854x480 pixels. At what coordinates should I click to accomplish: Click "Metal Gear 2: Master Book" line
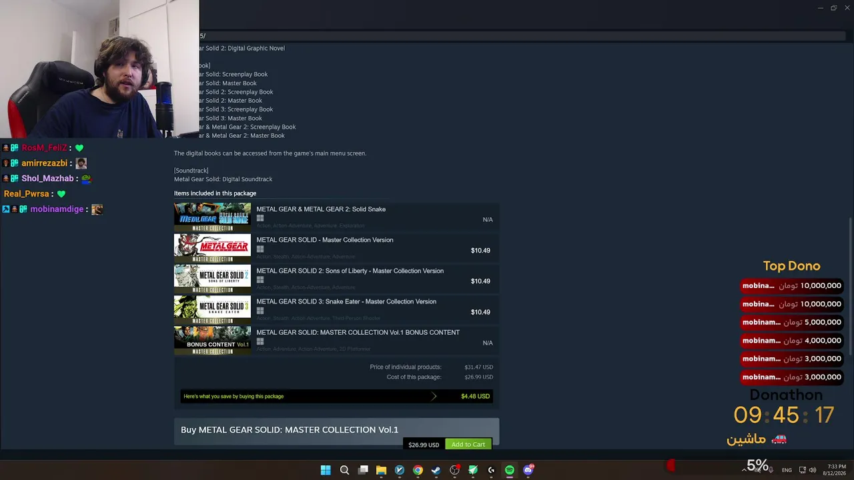(x=242, y=135)
